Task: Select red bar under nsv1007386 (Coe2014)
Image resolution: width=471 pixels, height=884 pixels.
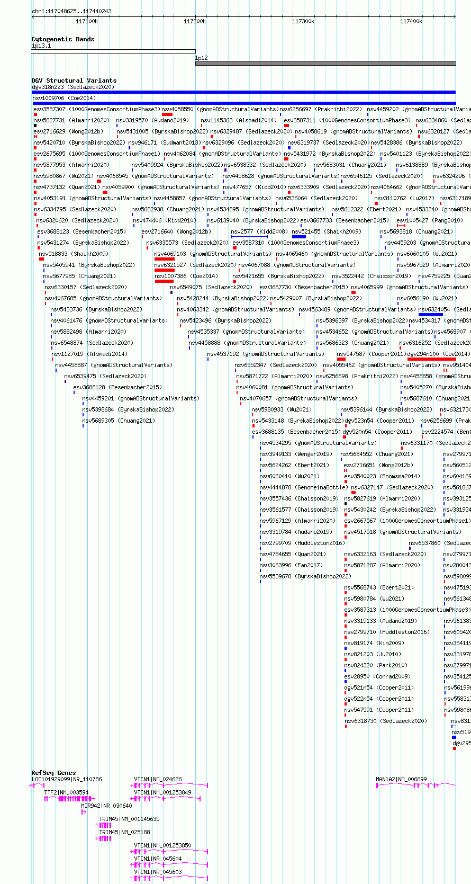Action: (x=164, y=281)
